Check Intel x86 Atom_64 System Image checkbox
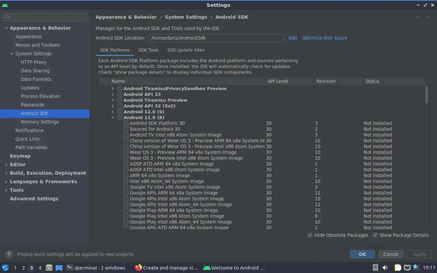Screen dimensions: 437x273 [126, 181]
